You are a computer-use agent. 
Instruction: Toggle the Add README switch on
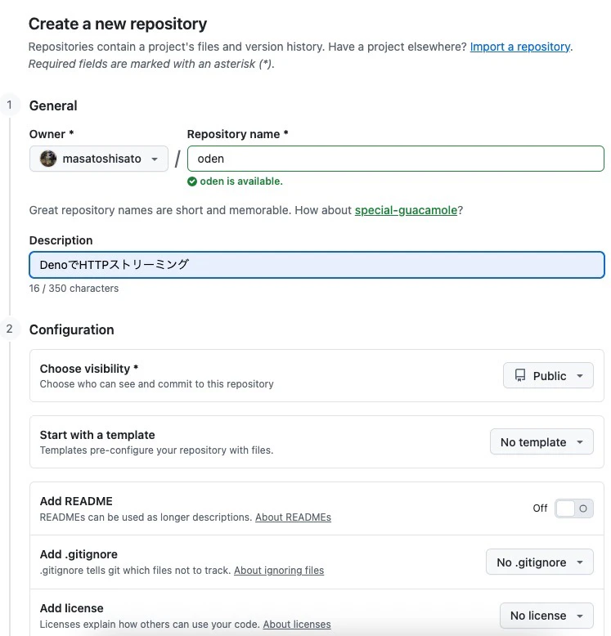(x=573, y=508)
